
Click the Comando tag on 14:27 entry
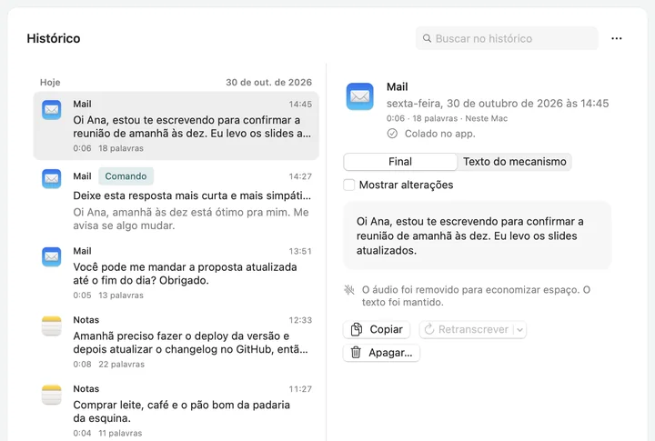coord(126,176)
